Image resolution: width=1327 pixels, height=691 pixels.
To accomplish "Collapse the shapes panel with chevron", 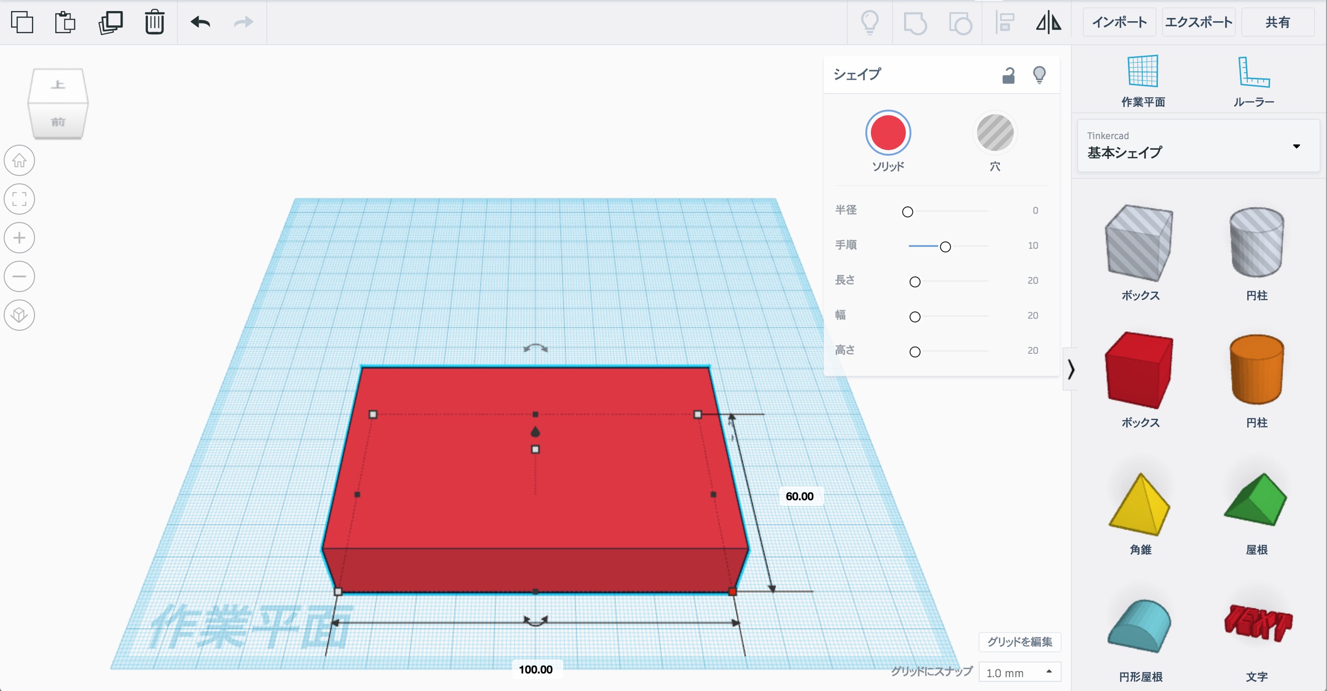I will click(1071, 369).
